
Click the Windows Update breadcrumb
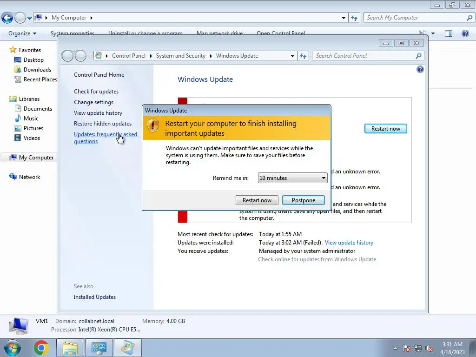point(237,56)
